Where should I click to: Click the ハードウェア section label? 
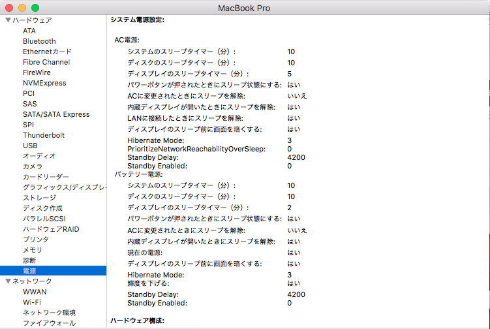click(x=32, y=20)
